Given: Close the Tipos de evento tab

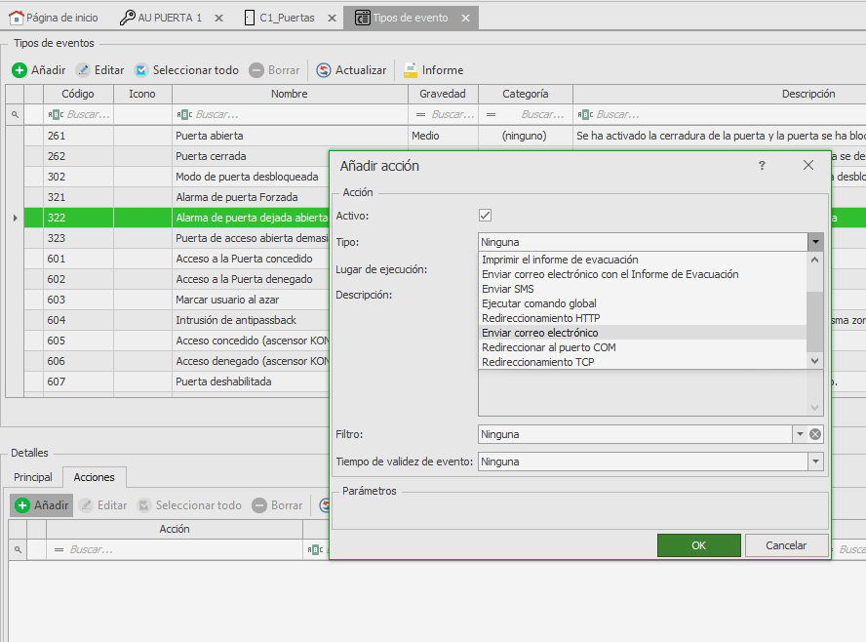Looking at the screenshot, I should (x=465, y=18).
